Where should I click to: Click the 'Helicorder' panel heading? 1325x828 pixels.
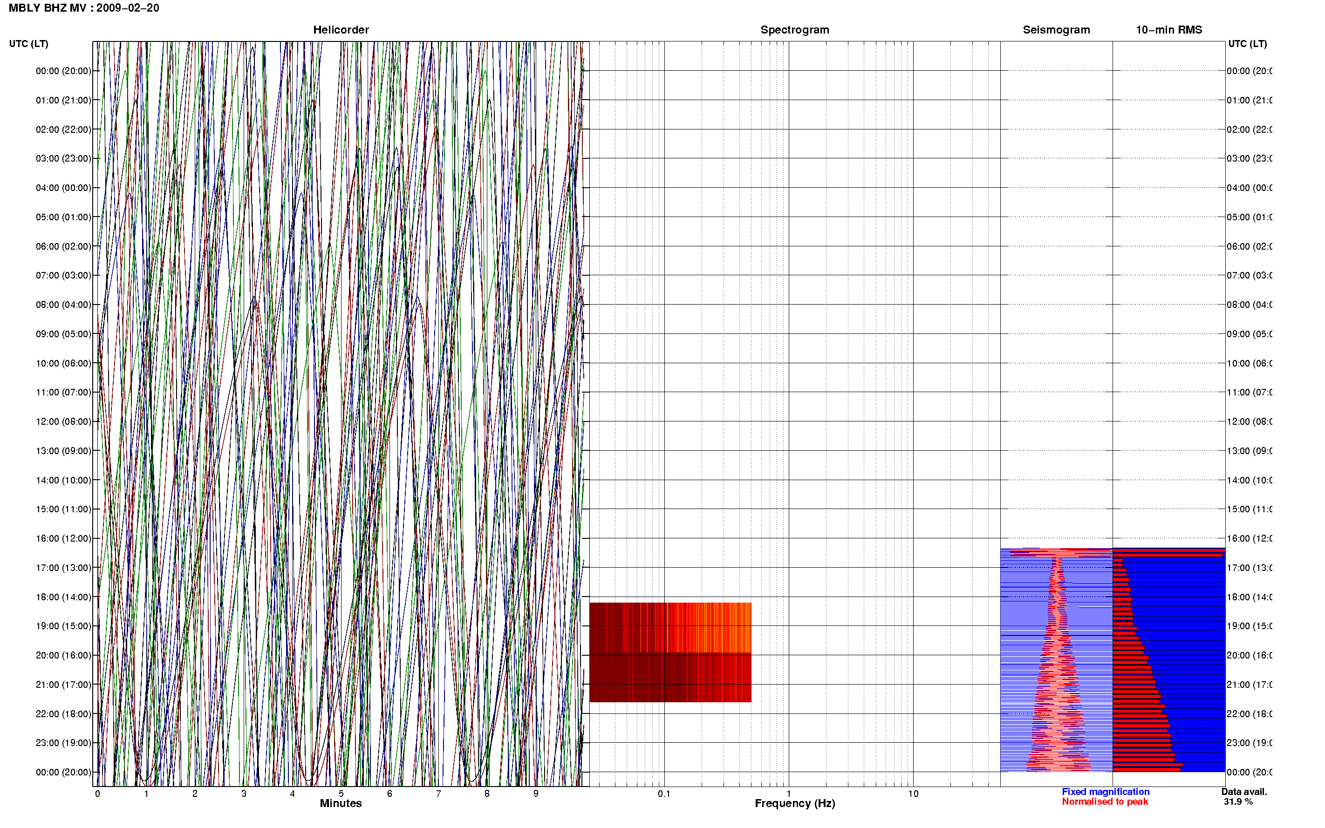[x=341, y=30]
